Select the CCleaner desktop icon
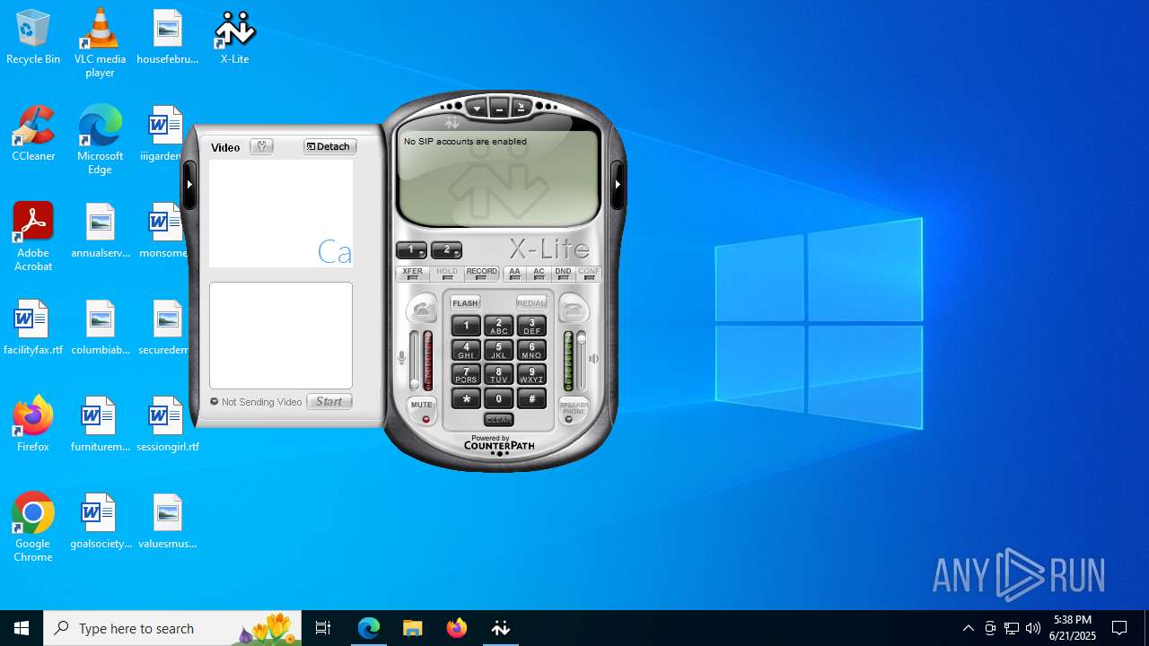This screenshot has width=1149, height=646. tap(33, 135)
